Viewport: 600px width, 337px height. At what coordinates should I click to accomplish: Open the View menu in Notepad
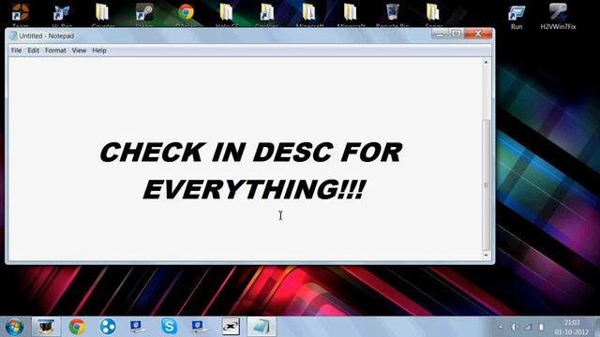click(79, 51)
